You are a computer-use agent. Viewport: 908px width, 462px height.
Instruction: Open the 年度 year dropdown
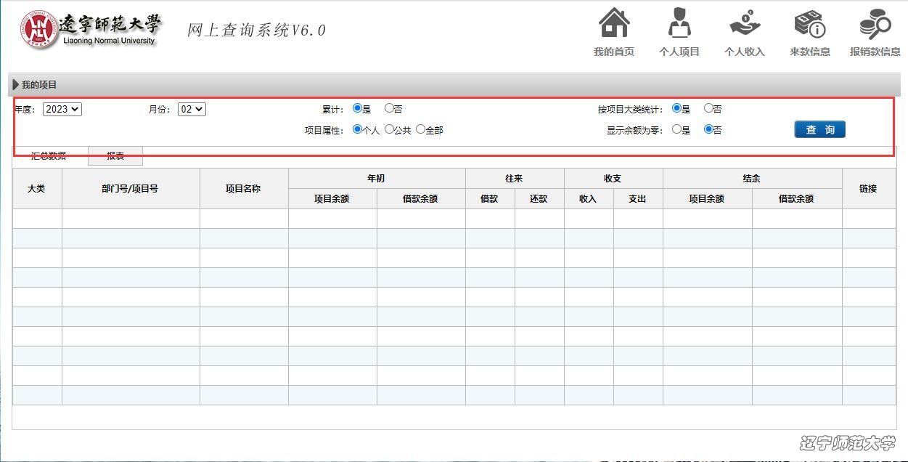coord(62,109)
